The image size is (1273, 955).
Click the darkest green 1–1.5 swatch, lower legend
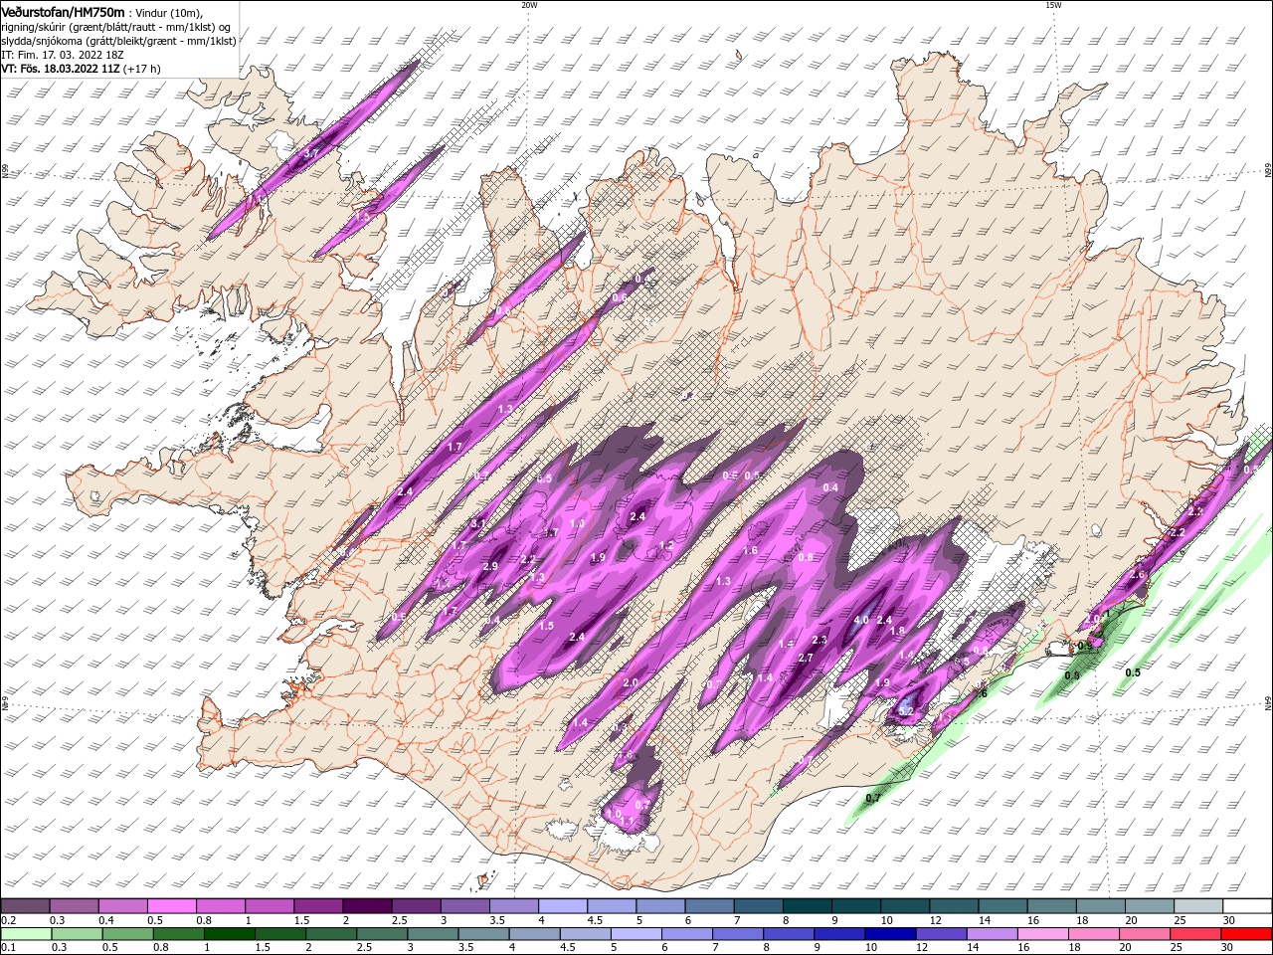click(230, 934)
